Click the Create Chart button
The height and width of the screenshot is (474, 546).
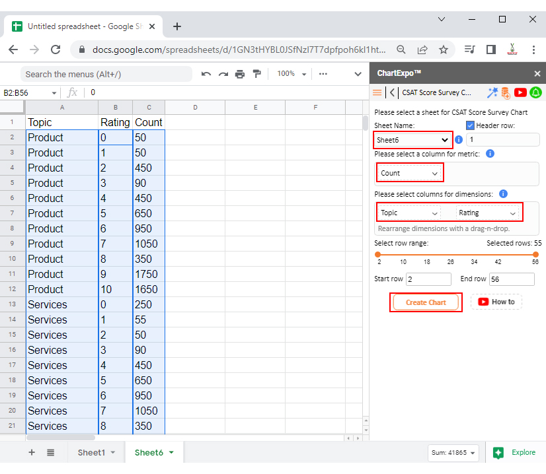426,302
